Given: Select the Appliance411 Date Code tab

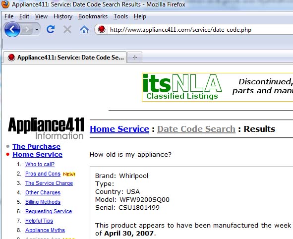Looking at the screenshot, I should coord(65,58).
